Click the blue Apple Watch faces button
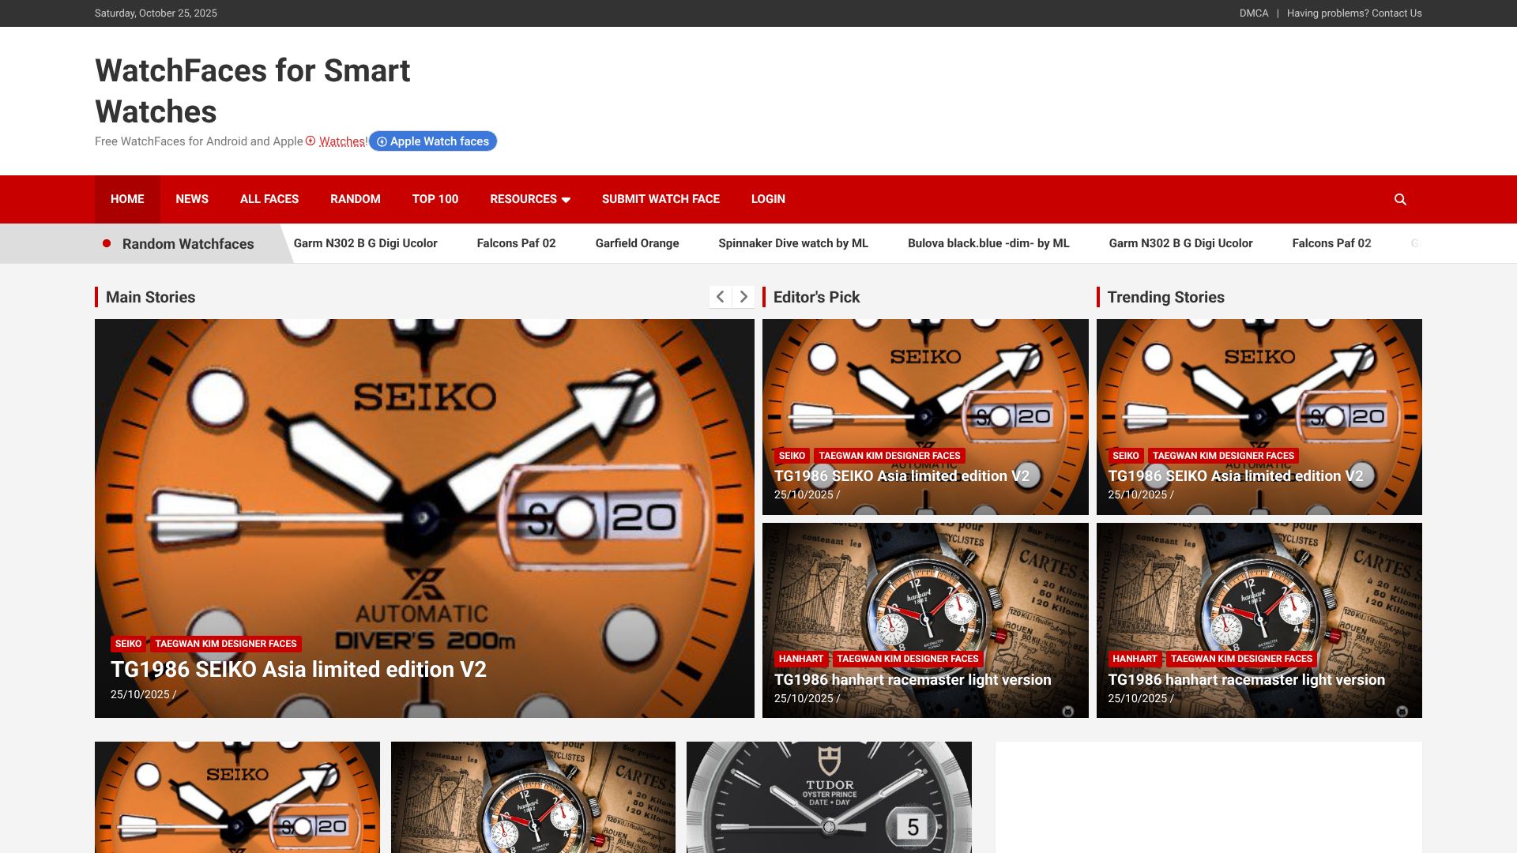 pos(433,141)
